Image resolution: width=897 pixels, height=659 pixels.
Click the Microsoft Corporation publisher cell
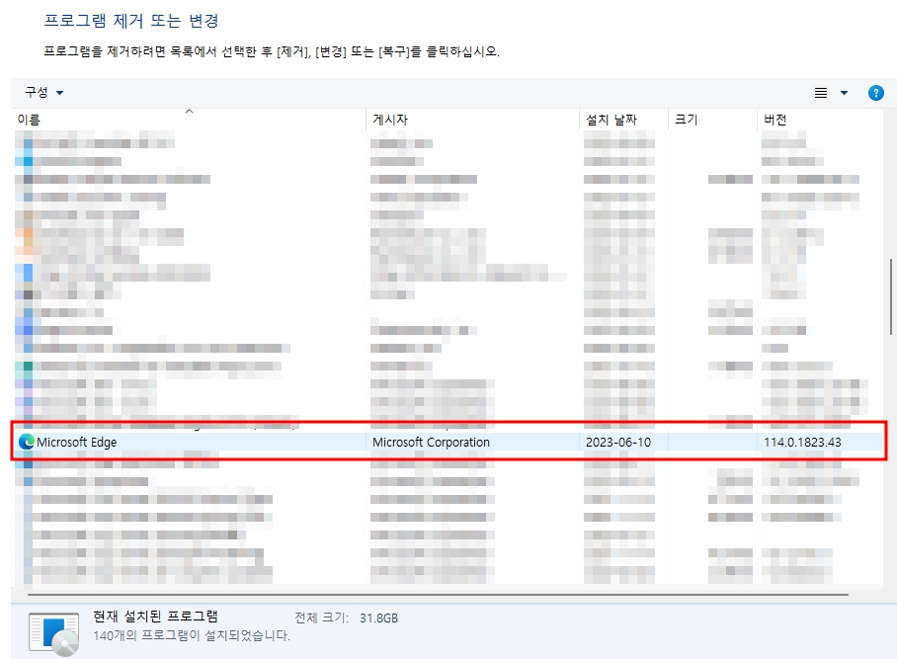[431, 443]
